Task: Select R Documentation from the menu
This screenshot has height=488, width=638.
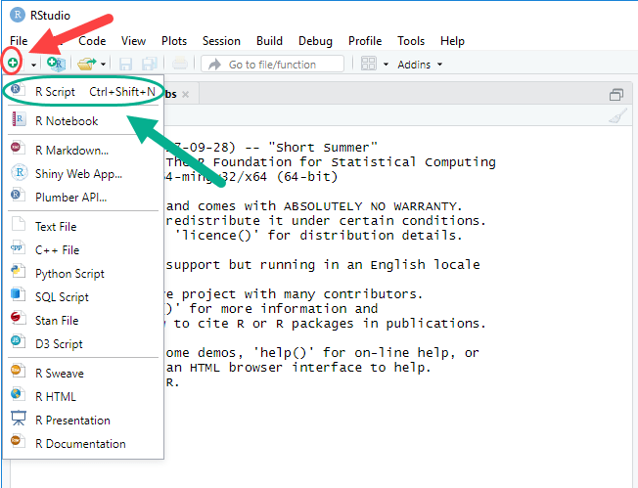Action: (x=83, y=444)
